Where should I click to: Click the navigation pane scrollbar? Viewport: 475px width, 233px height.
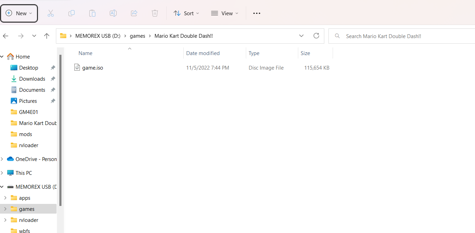(60, 130)
